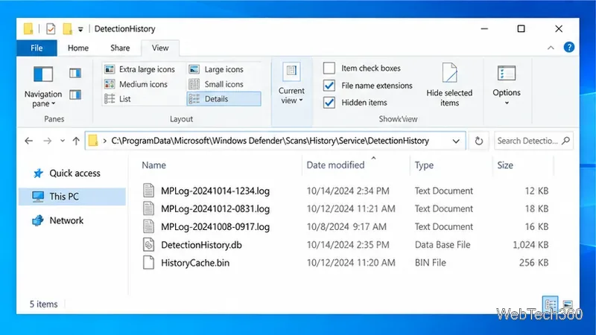Go forward with the Forward arrow
The image size is (596, 335).
(x=47, y=141)
